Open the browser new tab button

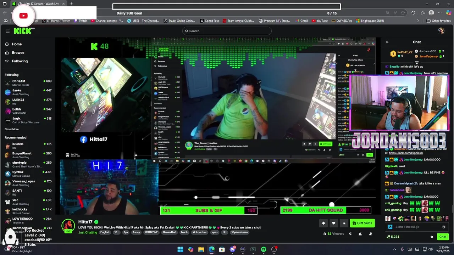(71, 4)
